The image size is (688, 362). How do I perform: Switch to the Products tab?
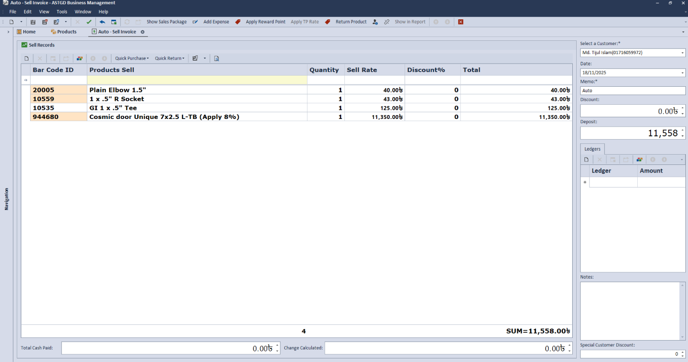[64, 32]
